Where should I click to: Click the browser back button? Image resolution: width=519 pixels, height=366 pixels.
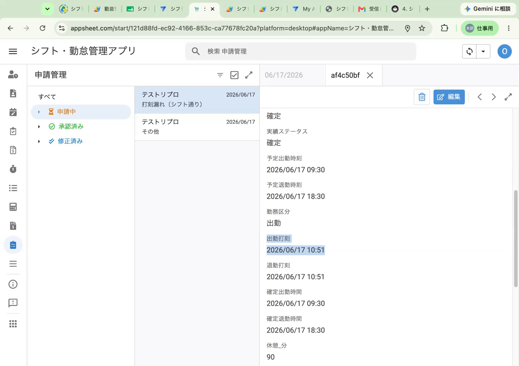click(11, 28)
